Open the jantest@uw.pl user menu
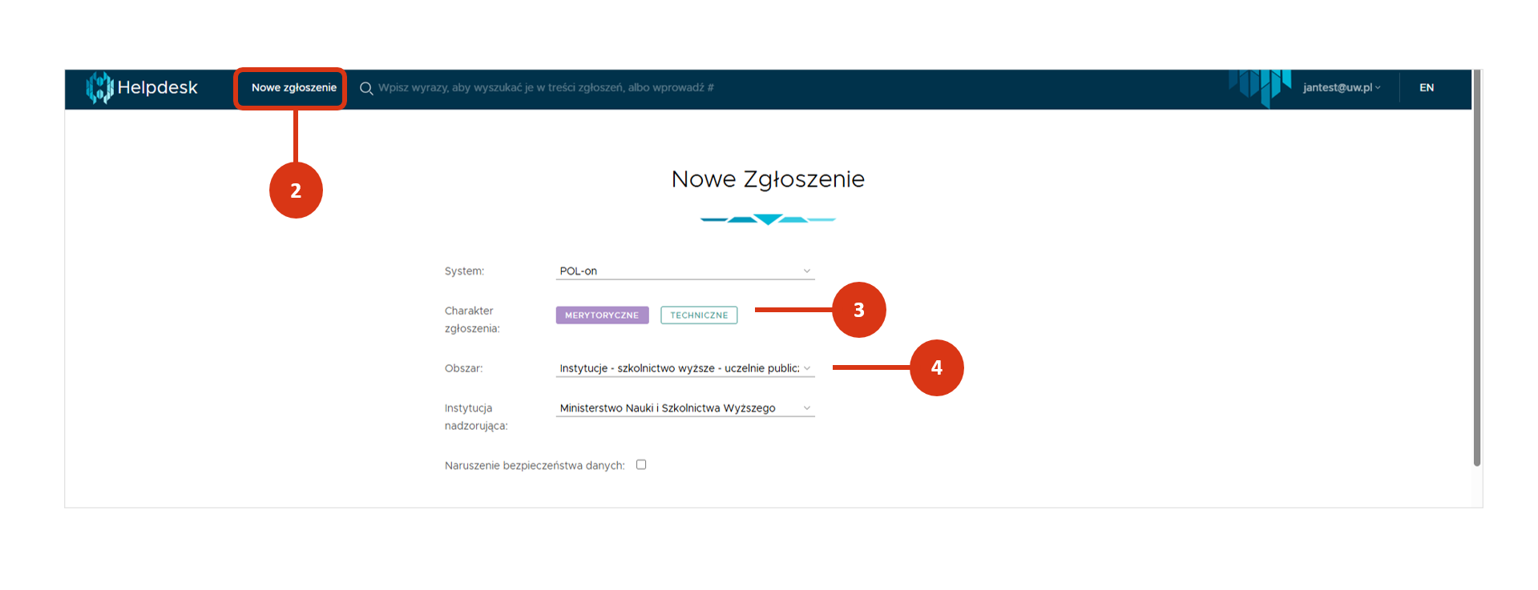Viewport: 1538px width, 590px height. pyautogui.click(x=1341, y=88)
